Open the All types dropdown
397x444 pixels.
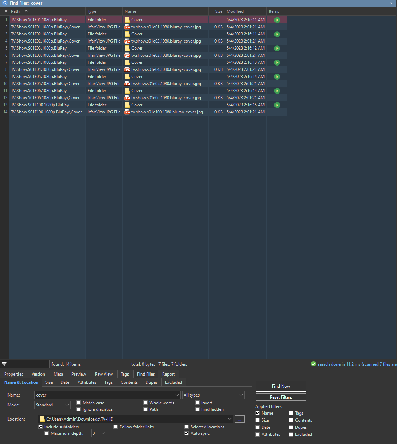(241, 395)
